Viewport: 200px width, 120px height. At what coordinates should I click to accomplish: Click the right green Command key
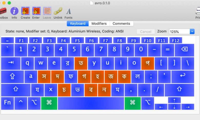point(133,103)
